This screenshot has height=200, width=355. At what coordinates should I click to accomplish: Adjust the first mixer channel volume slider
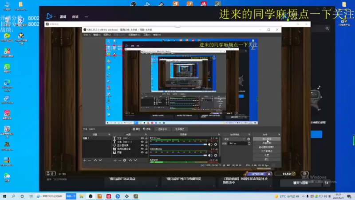point(178,144)
